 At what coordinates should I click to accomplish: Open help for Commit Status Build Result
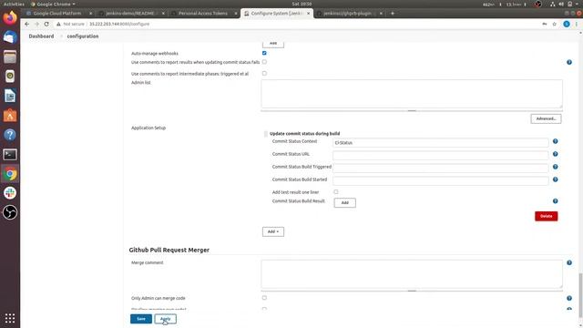point(555,201)
